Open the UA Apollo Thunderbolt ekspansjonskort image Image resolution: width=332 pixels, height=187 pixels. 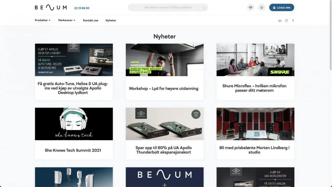click(165, 124)
